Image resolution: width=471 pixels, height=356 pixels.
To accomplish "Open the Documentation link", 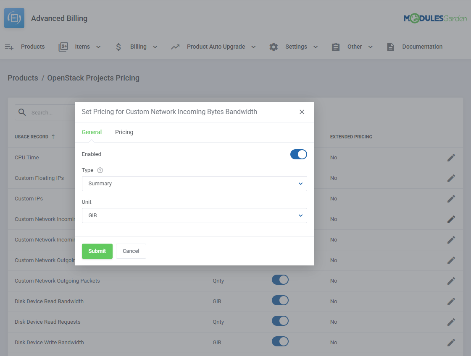I will click(422, 47).
